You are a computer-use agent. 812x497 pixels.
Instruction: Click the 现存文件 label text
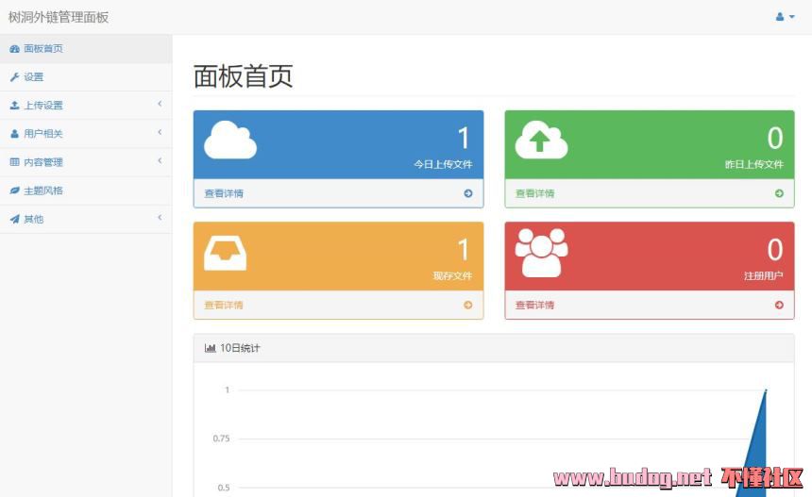pyautogui.click(x=452, y=276)
